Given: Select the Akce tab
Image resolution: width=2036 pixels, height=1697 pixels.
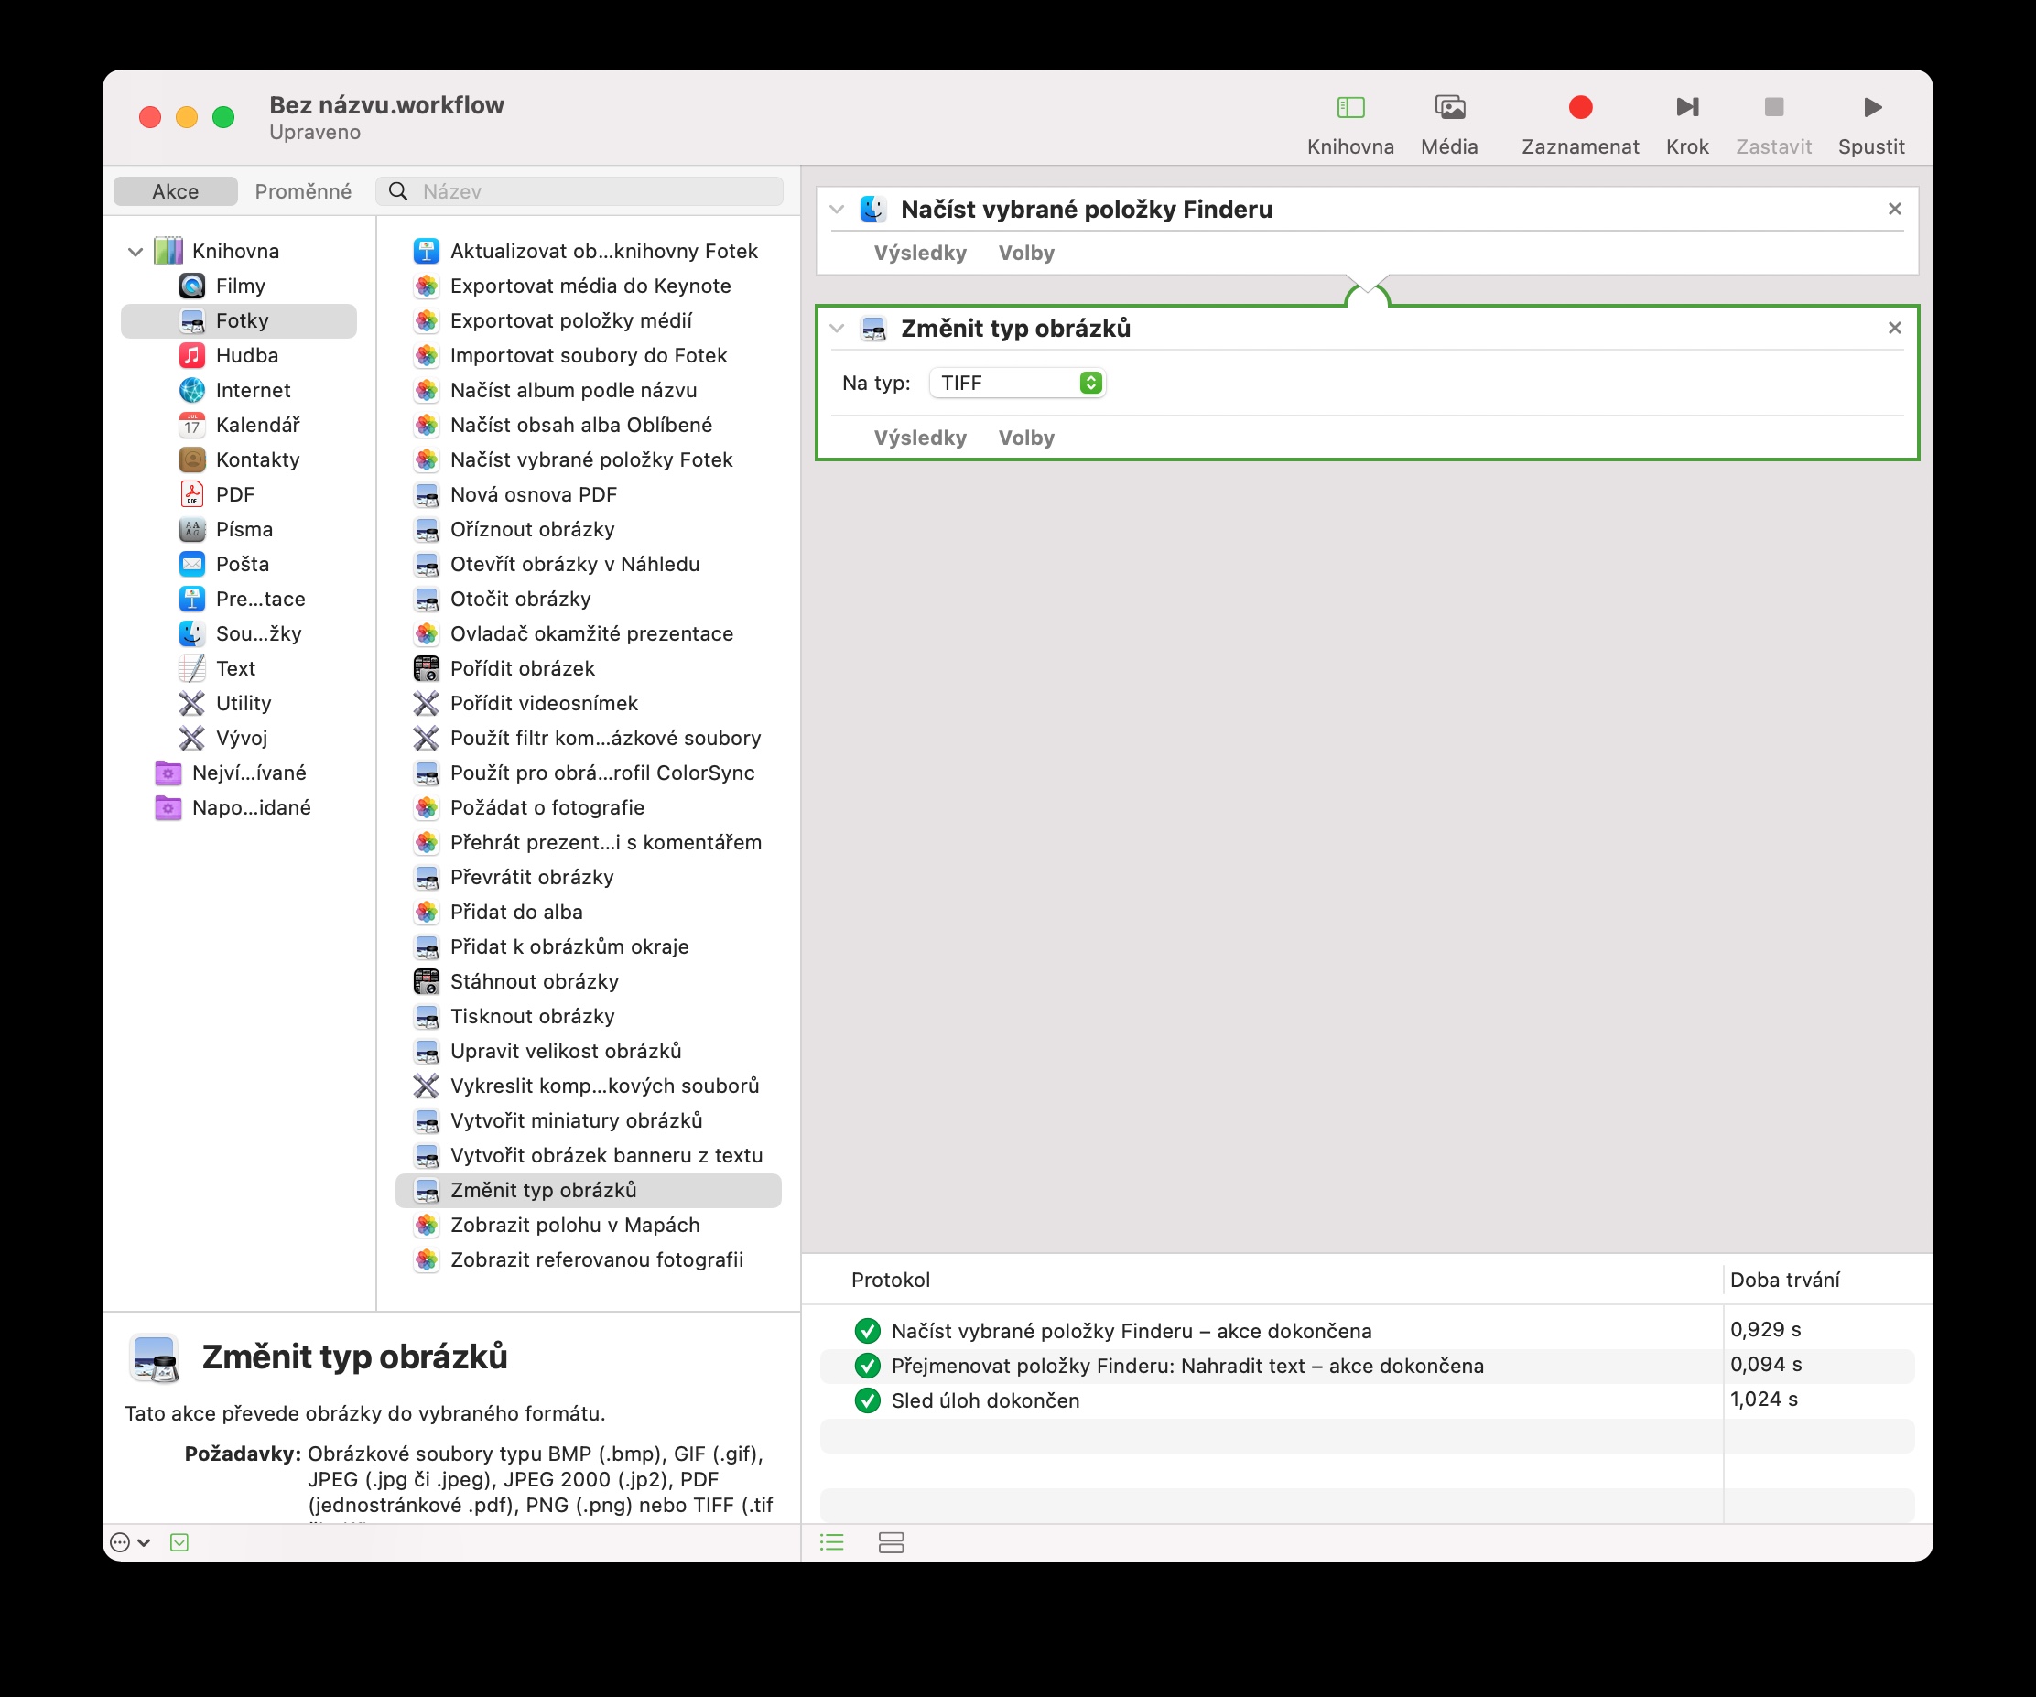Looking at the screenshot, I should point(176,191).
